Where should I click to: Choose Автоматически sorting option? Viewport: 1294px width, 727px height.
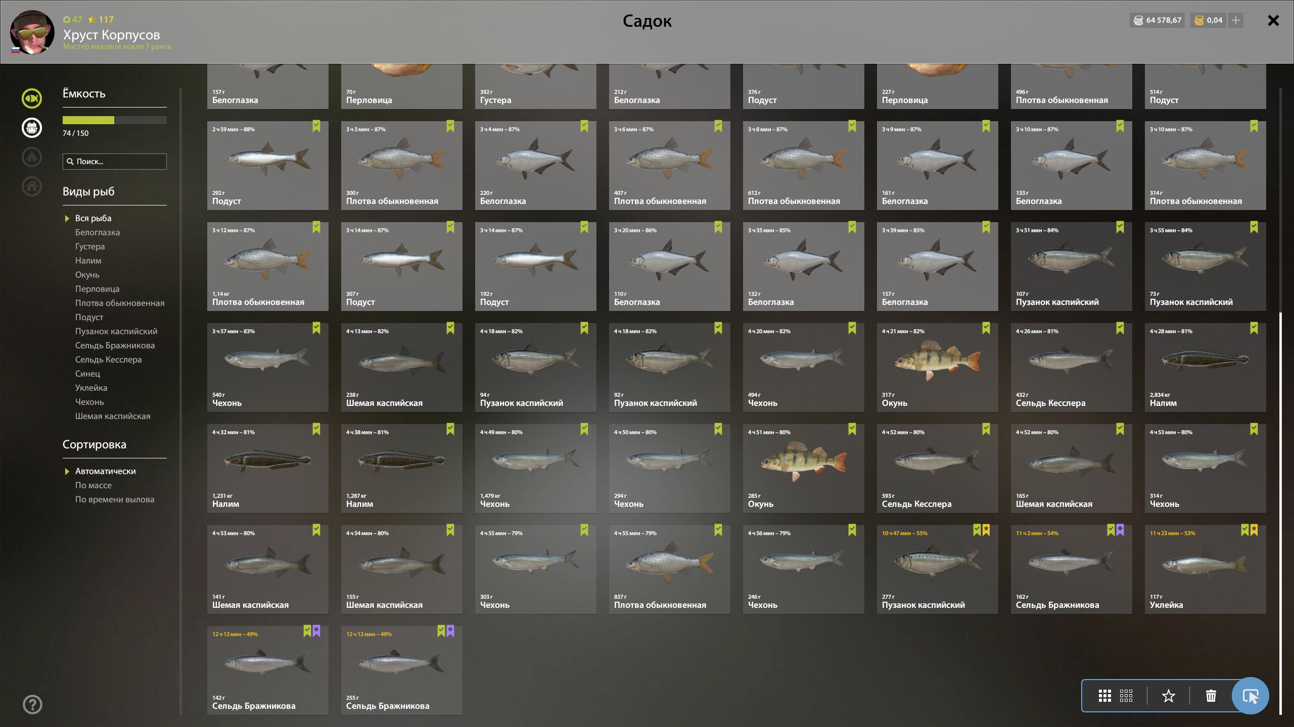[x=105, y=471]
